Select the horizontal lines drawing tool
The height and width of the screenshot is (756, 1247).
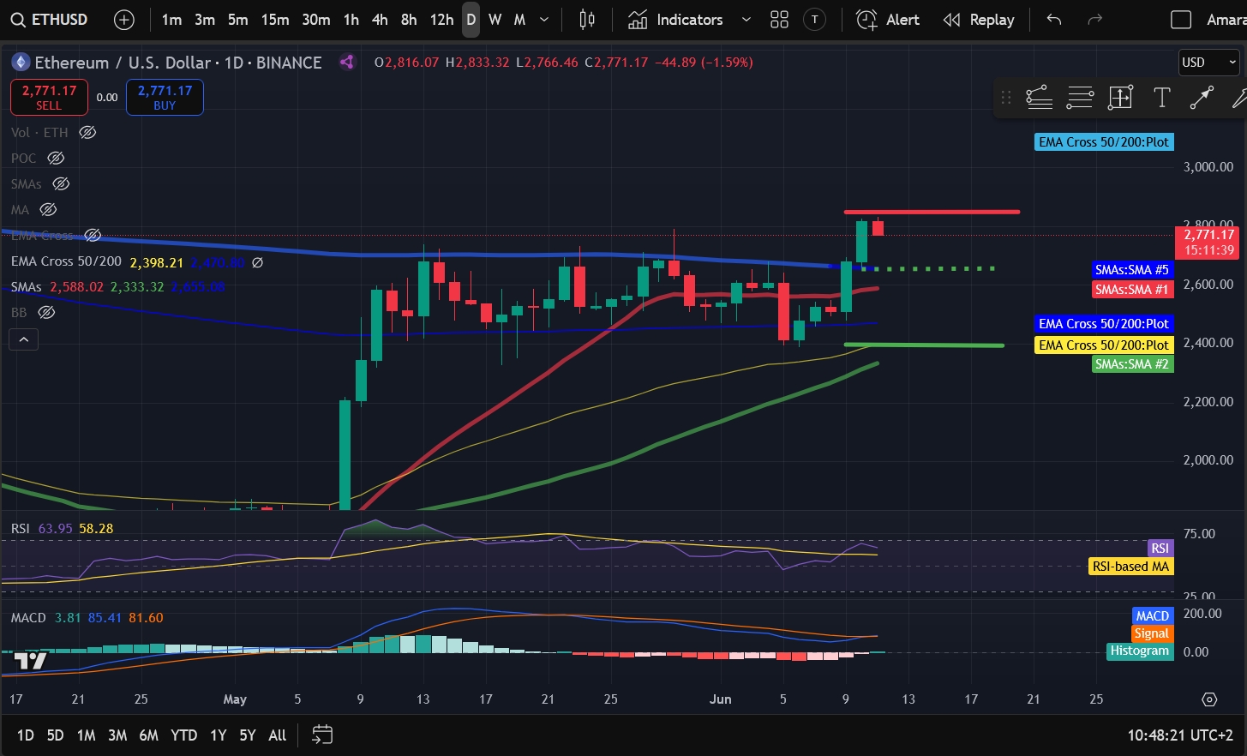(x=1080, y=98)
